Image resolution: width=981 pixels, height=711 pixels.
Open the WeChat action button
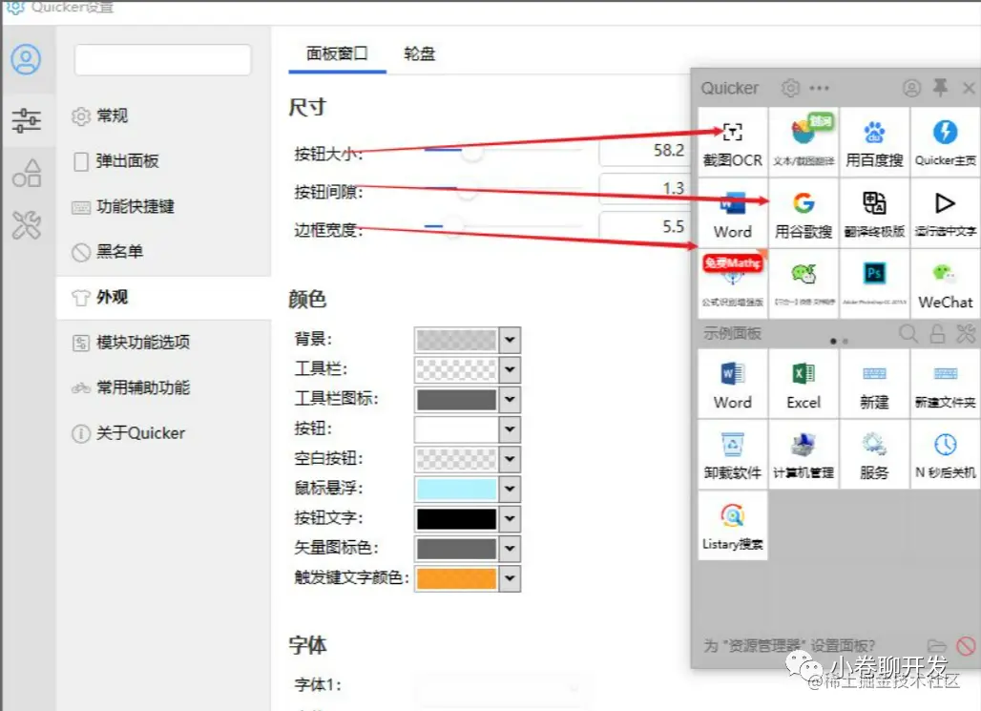click(945, 283)
